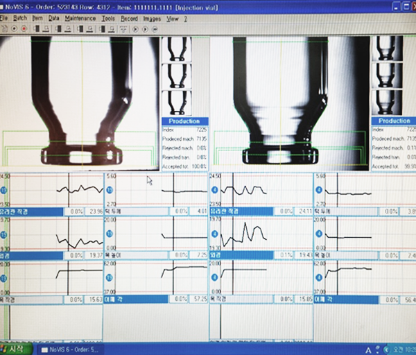Click the blue 15 circle on left 유리관 직경 chart
This screenshot has width=416, height=355.
tap(4, 190)
